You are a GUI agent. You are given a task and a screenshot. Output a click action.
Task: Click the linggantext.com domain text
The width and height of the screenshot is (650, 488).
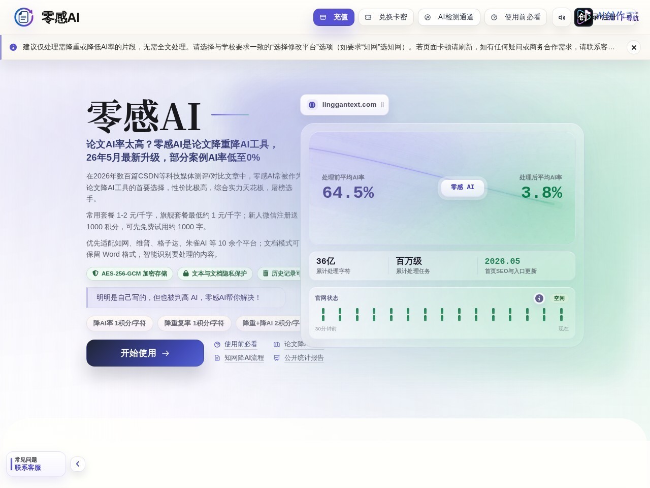[x=349, y=105]
